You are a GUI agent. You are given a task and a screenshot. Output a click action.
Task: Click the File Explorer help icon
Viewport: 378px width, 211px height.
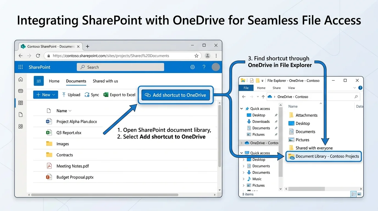pos(360,88)
